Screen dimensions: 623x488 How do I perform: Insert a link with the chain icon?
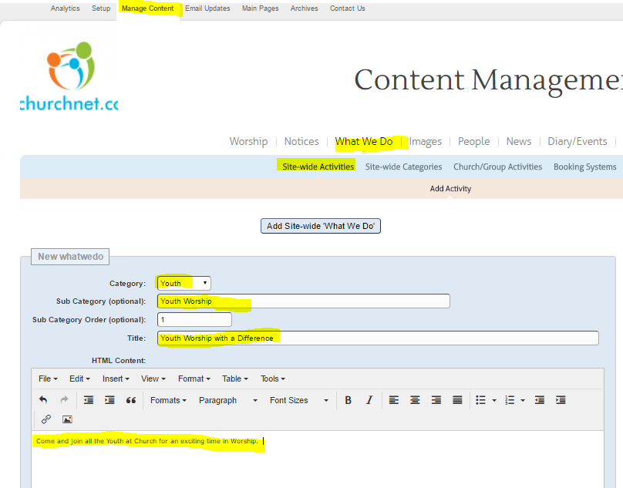[x=46, y=419]
